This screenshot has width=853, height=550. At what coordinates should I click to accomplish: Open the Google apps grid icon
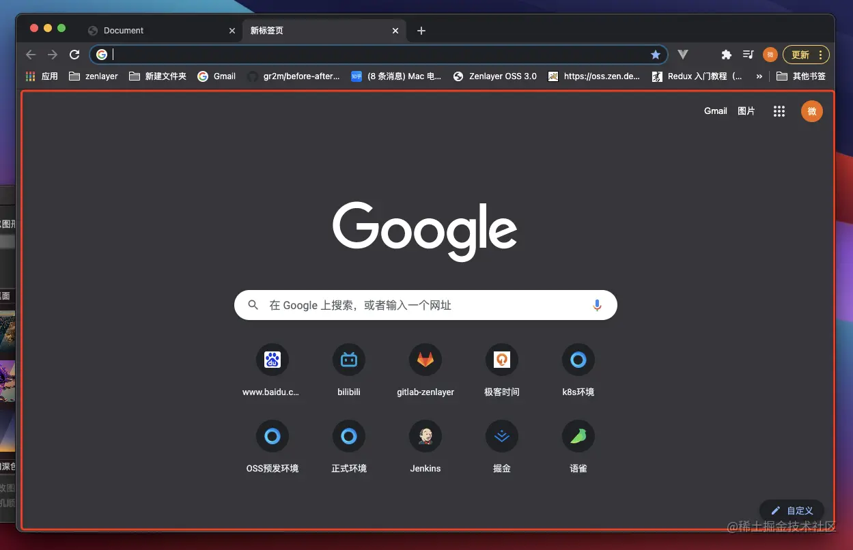pyautogui.click(x=779, y=111)
